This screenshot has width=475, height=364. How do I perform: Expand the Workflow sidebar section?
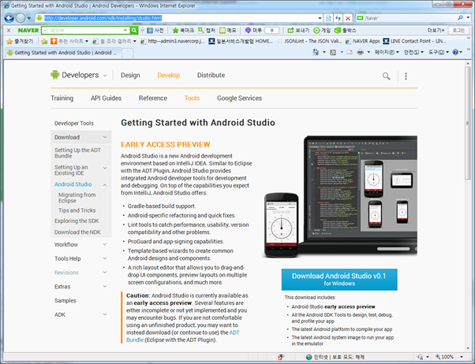pyautogui.click(x=105, y=244)
